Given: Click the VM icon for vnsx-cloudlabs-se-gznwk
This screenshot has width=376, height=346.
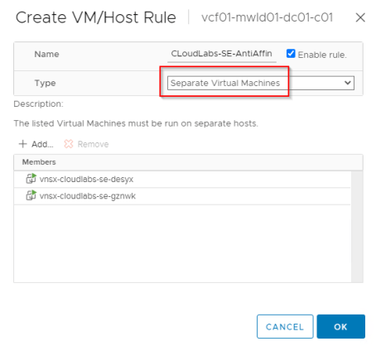Looking at the screenshot, I should pyautogui.click(x=31, y=195).
